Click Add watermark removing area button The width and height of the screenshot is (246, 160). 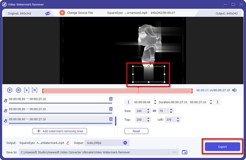[x=60, y=131]
